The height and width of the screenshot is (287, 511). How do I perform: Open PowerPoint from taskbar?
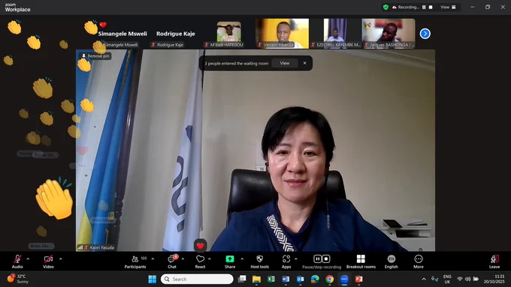point(358,279)
